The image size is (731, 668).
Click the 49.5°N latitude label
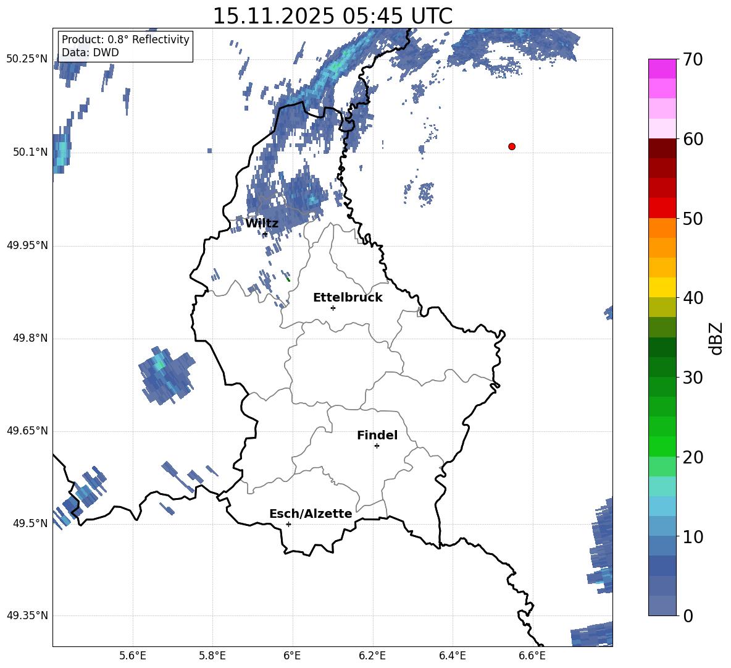pos(30,523)
